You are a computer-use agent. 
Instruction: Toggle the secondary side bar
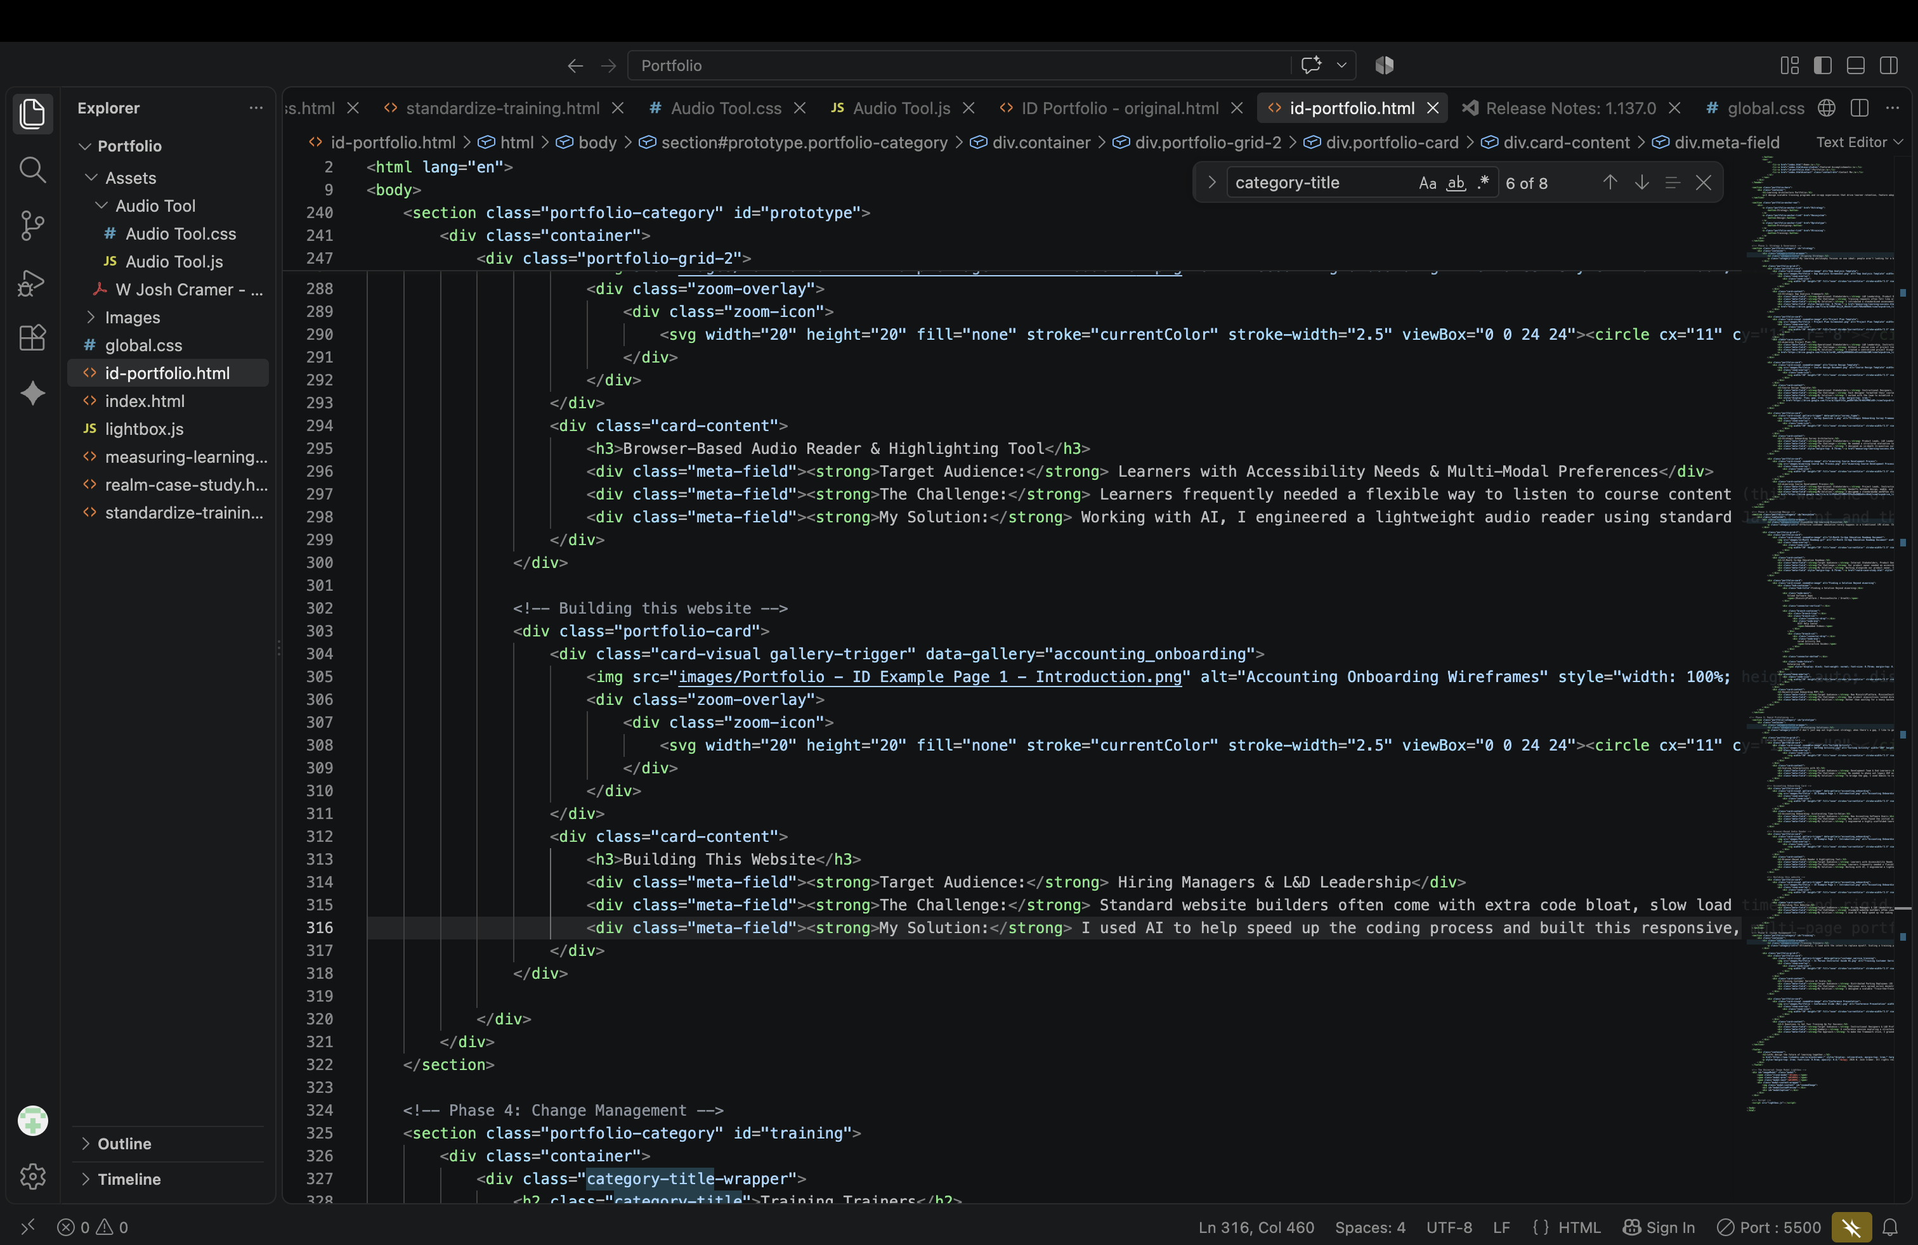pos(1888,65)
